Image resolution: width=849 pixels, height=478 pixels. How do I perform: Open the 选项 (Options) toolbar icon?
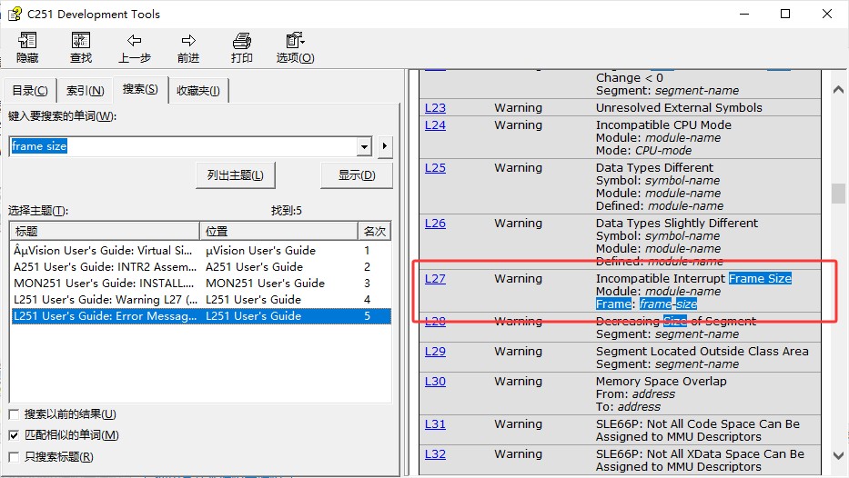(x=295, y=41)
